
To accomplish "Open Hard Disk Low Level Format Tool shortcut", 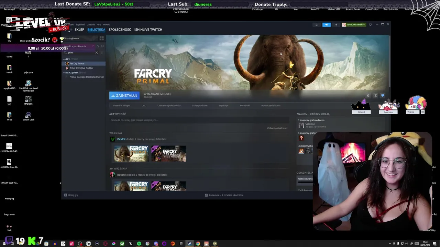I will (29, 86).
